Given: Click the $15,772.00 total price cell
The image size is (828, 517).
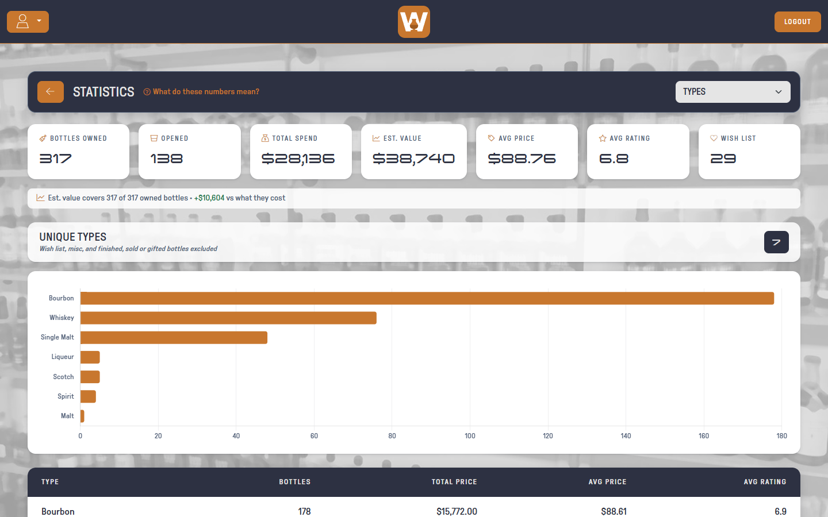Looking at the screenshot, I should point(457,511).
